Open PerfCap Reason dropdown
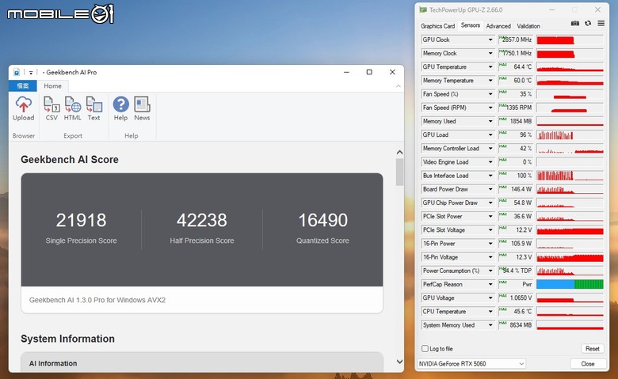 (490, 284)
